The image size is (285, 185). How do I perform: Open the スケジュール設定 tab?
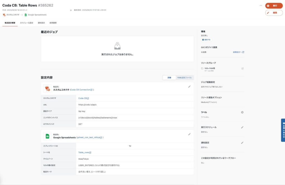pyautogui.click(x=26, y=23)
